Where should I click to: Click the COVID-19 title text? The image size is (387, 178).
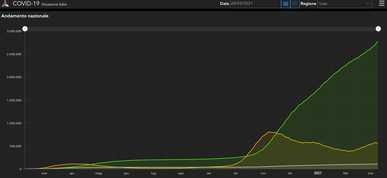(x=26, y=4)
